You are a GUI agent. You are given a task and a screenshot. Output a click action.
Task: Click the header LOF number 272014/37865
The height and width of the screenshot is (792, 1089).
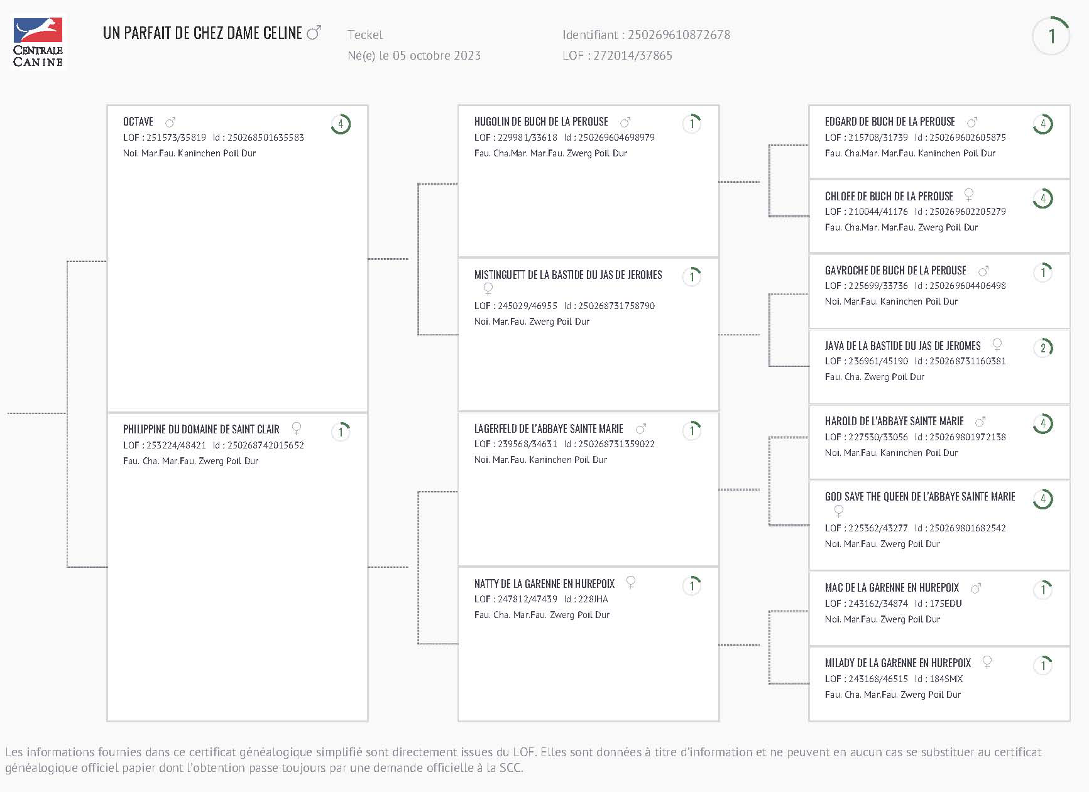click(x=633, y=55)
